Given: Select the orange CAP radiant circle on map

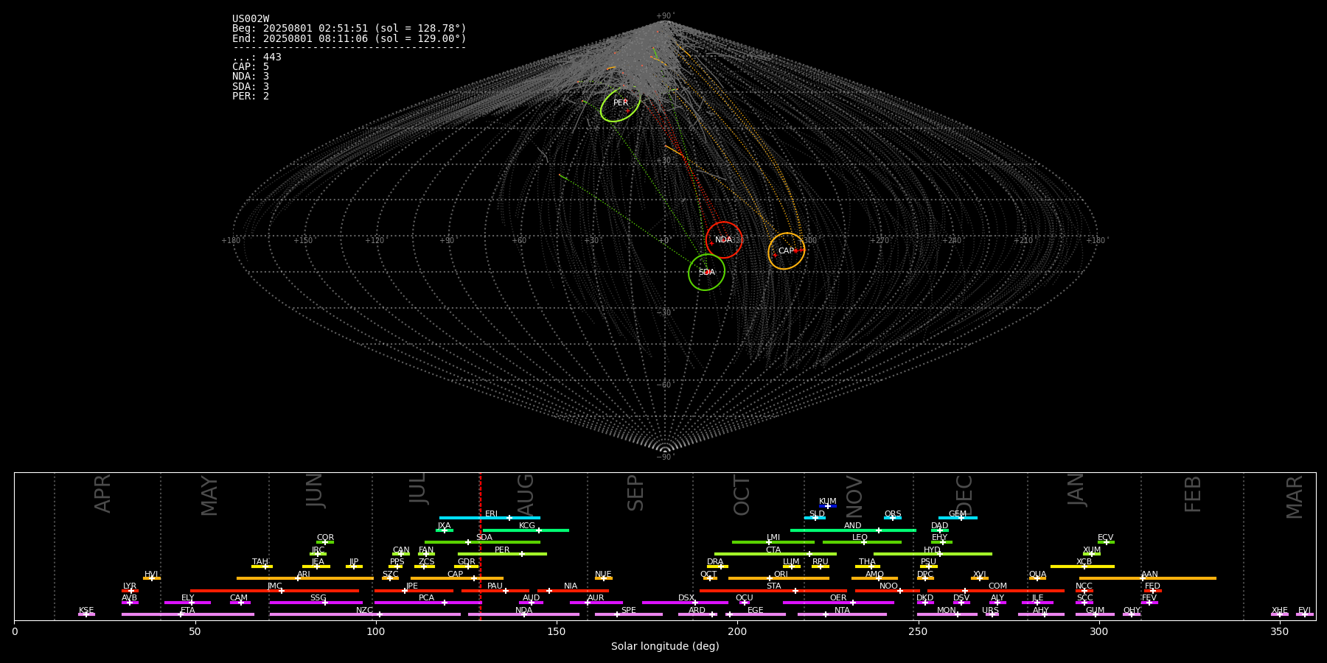Looking at the screenshot, I should click(x=786, y=251).
